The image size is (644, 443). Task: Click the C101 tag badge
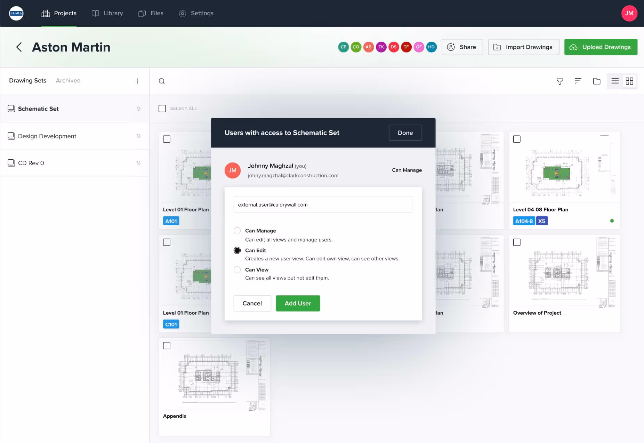[171, 324]
